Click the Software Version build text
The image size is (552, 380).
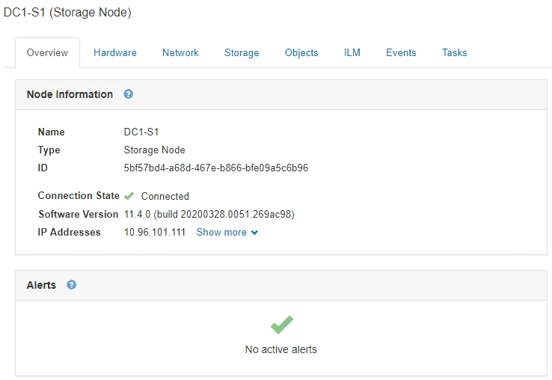[209, 215]
